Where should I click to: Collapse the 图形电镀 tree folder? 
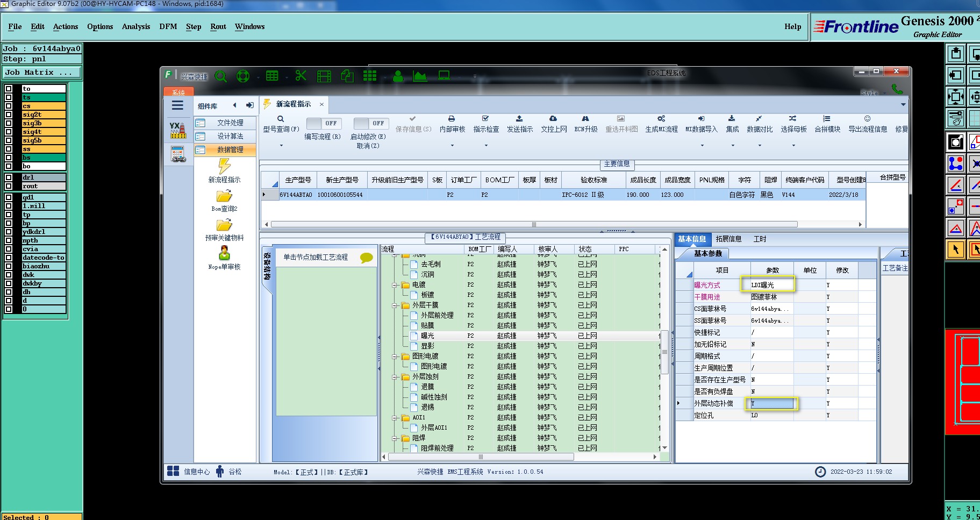(396, 357)
